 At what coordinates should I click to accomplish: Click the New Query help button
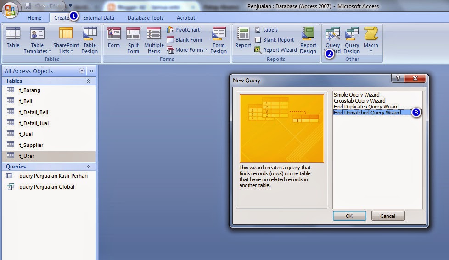click(x=398, y=78)
